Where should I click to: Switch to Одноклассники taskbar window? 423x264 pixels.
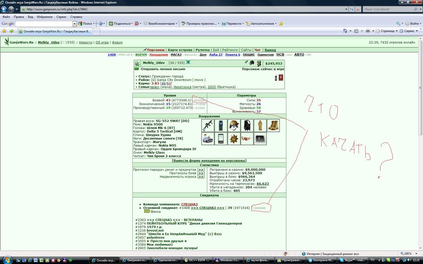tap(166, 260)
